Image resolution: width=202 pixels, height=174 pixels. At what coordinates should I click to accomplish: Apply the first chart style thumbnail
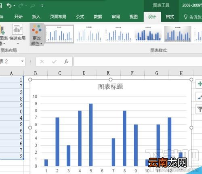pos(59,34)
